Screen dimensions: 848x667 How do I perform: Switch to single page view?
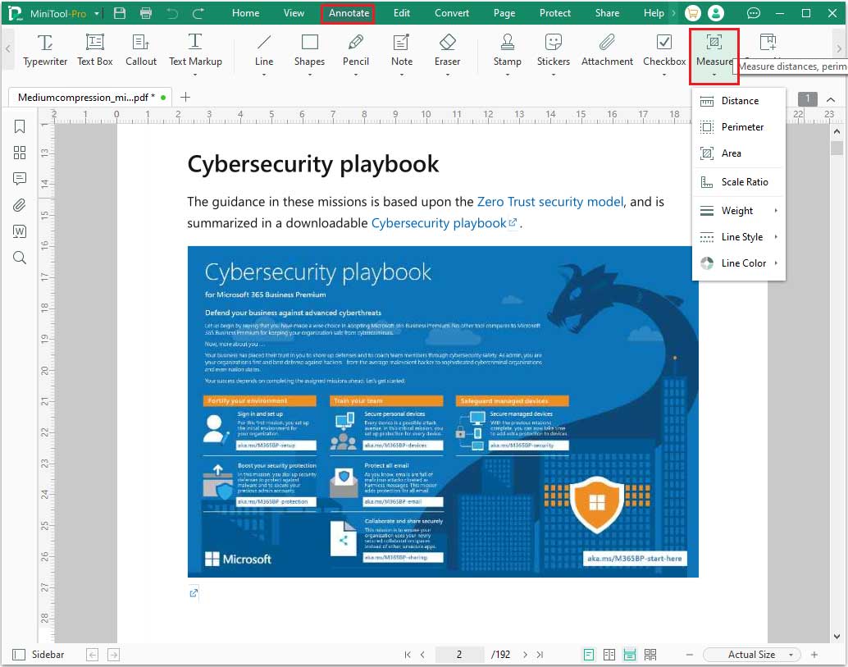click(x=588, y=655)
